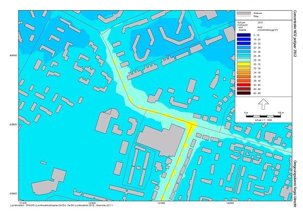The height and width of the screenshot is (214, 303).
Task: Click the Ref.jaar 2012 value in legend
Action: point(260,22)
